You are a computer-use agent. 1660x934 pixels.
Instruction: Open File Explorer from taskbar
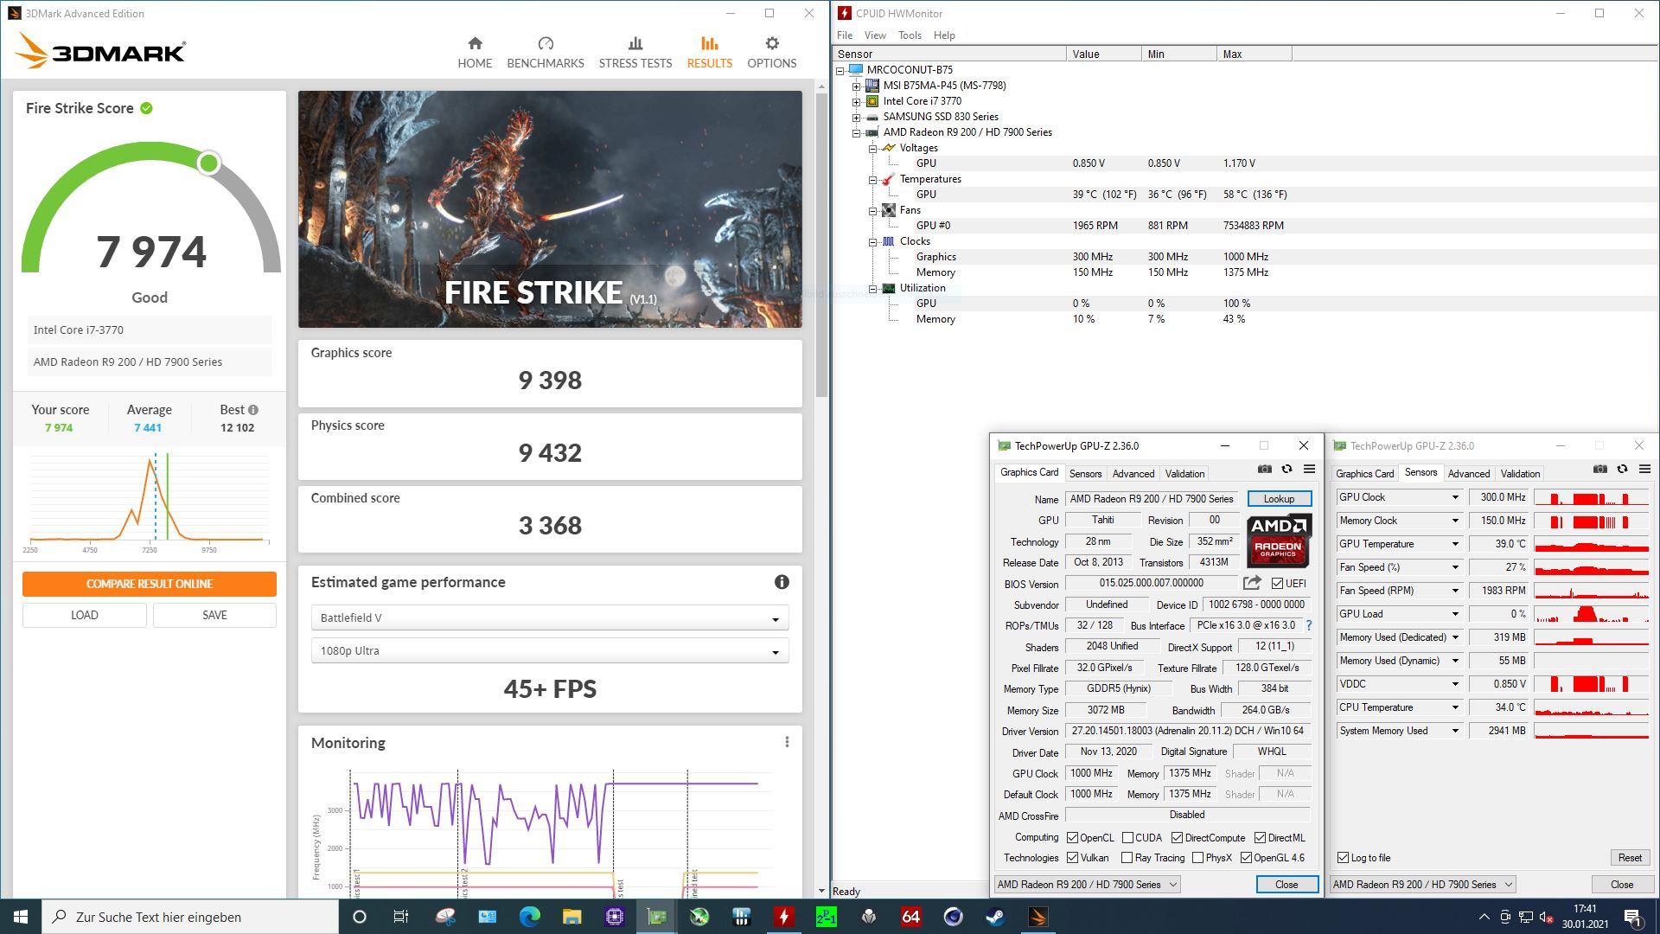tap(571, 917)
